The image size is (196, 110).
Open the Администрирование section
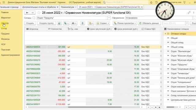click(10, 55)
